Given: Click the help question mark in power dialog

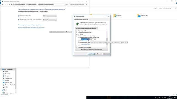Looking at the screenshot, I should click(104, 16).
